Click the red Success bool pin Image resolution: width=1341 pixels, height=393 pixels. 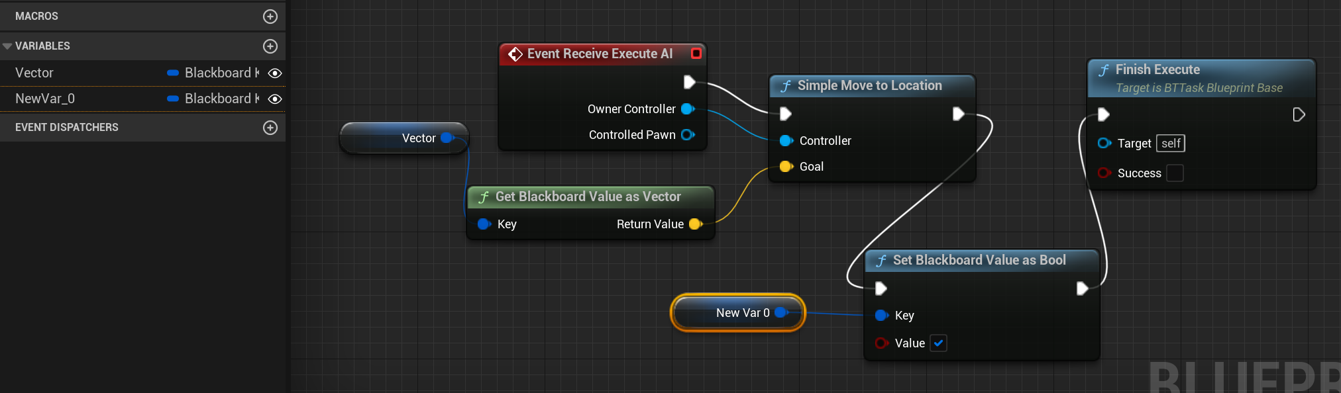1104,173
